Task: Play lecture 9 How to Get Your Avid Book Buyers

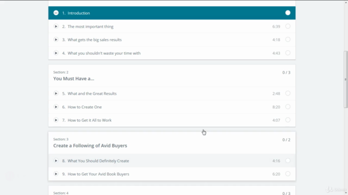Action: pyautogui.click(x=56, y=174)
